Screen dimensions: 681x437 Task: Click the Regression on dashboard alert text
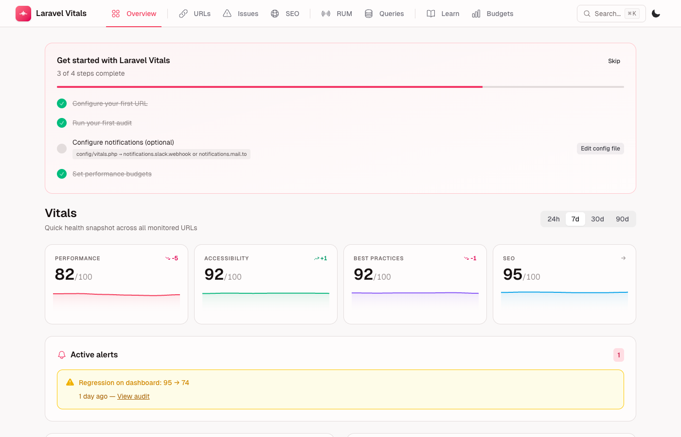point(134,383)
